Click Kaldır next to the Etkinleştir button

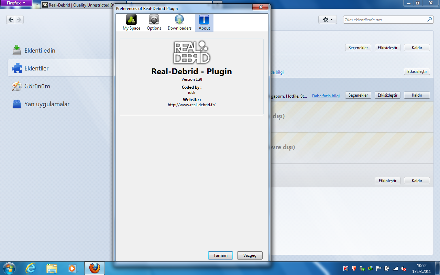click(x=417, y=180)
